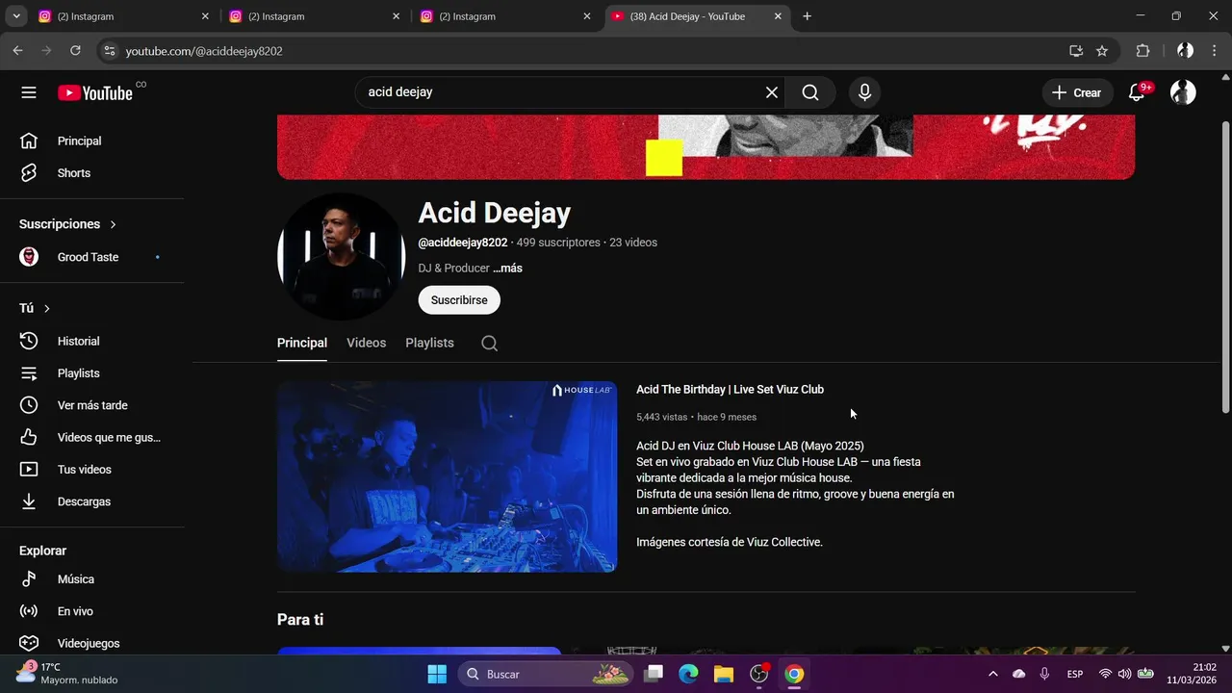The height and width of the screenshot is (693, 1232).
Task: Open the Windows Start menu
Action: [437, 674]
